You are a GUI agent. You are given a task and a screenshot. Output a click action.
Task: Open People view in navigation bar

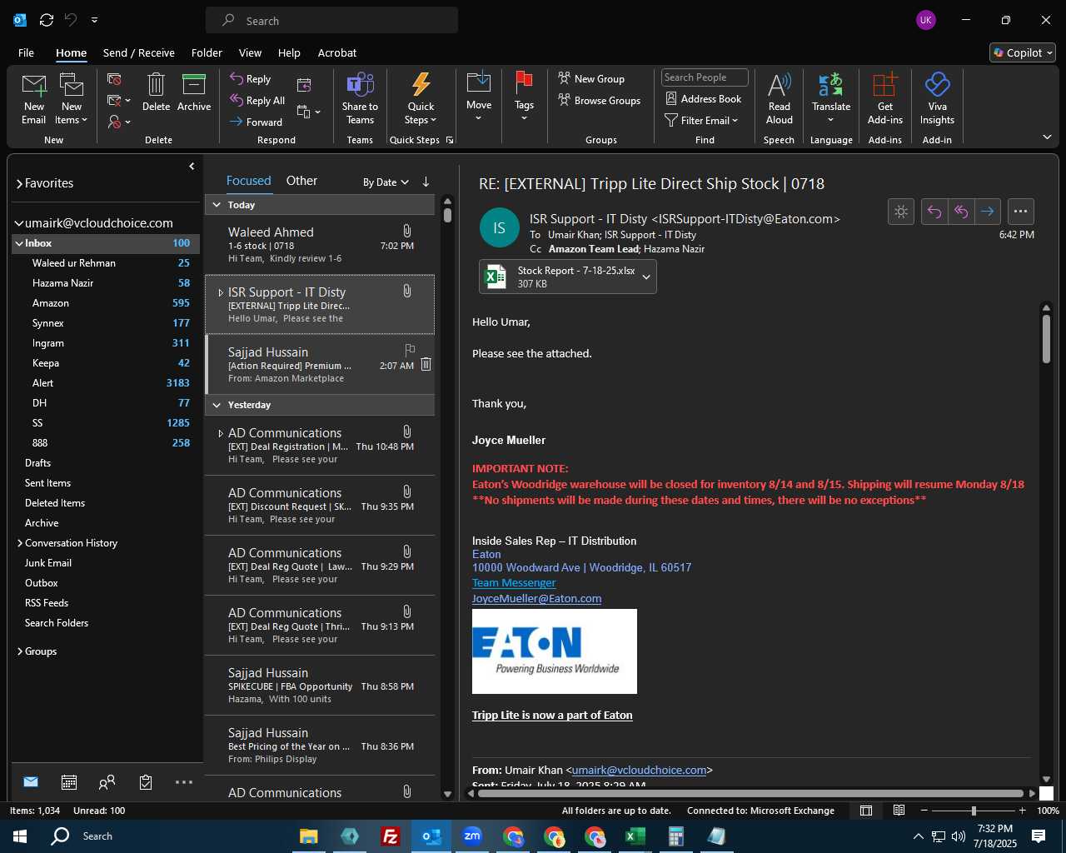point(107,782)
